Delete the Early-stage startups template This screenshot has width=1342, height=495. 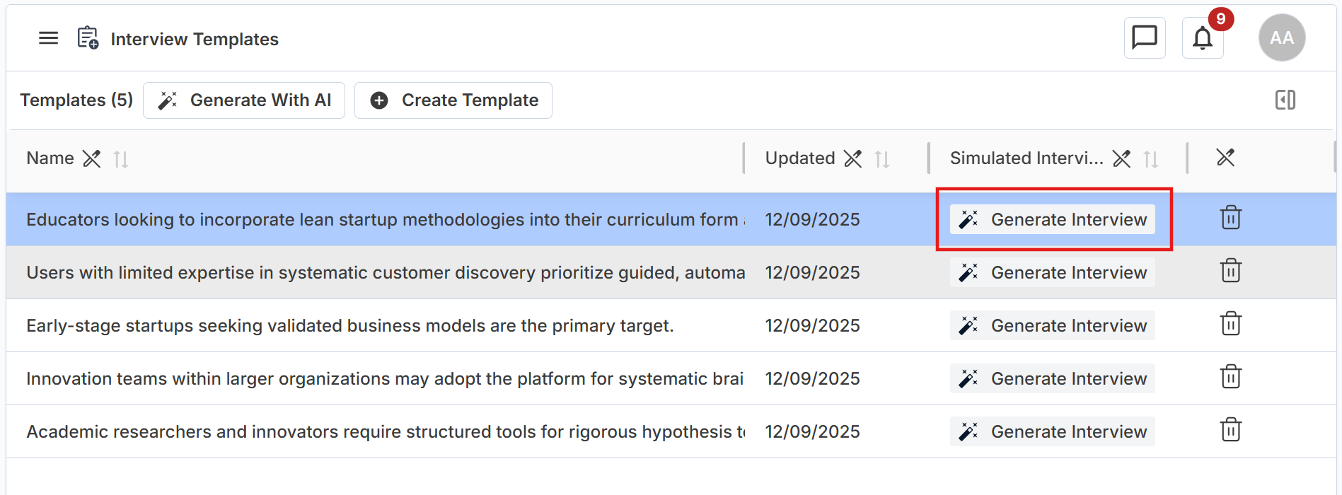(x=1230, y=324)
